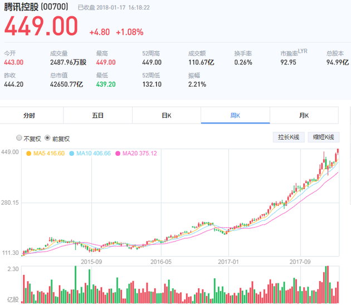Image resolution: width=351 pixels, height=305 pixels.
Task: Click the 成交额 value 110.67亿
Action: [201, 62]
